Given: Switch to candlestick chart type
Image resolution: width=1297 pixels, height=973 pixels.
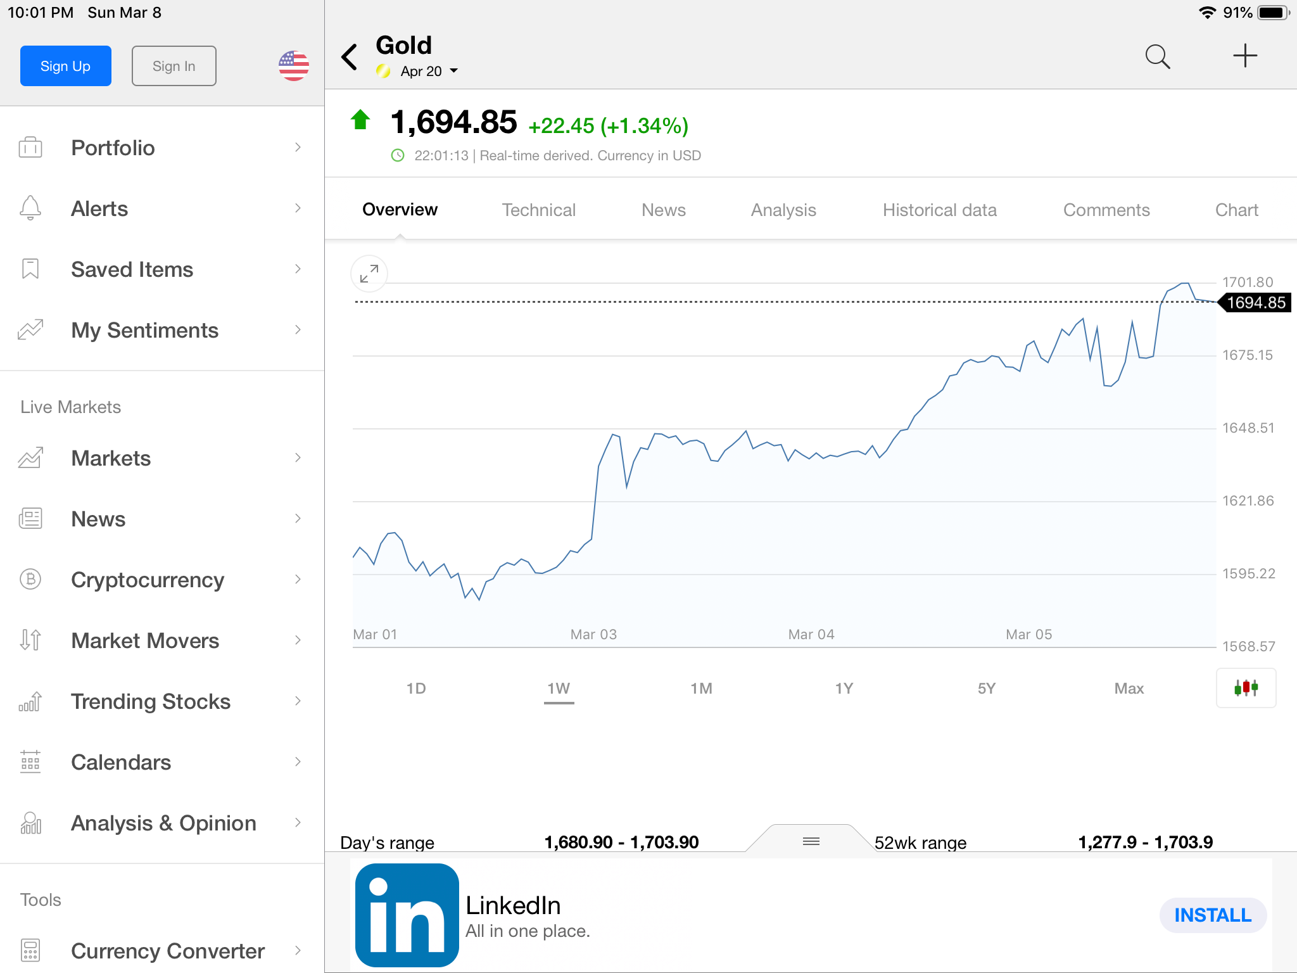Looking at the screenshot, I should click(x=1246, y=687).
